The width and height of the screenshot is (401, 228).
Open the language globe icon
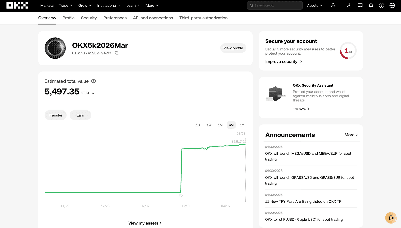click(x=392, y=5)
